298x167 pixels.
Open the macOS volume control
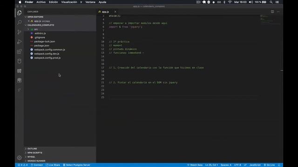(251, 2)
